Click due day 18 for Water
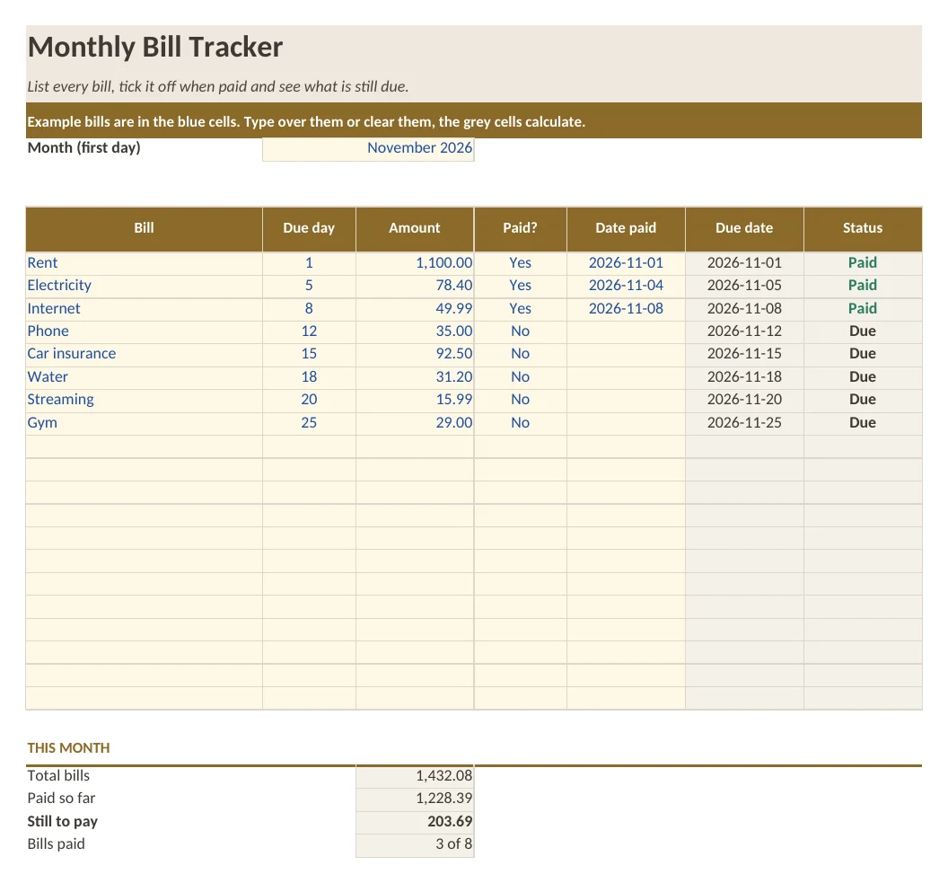This screenshot has height=883, width=948. tap(309, 377)
